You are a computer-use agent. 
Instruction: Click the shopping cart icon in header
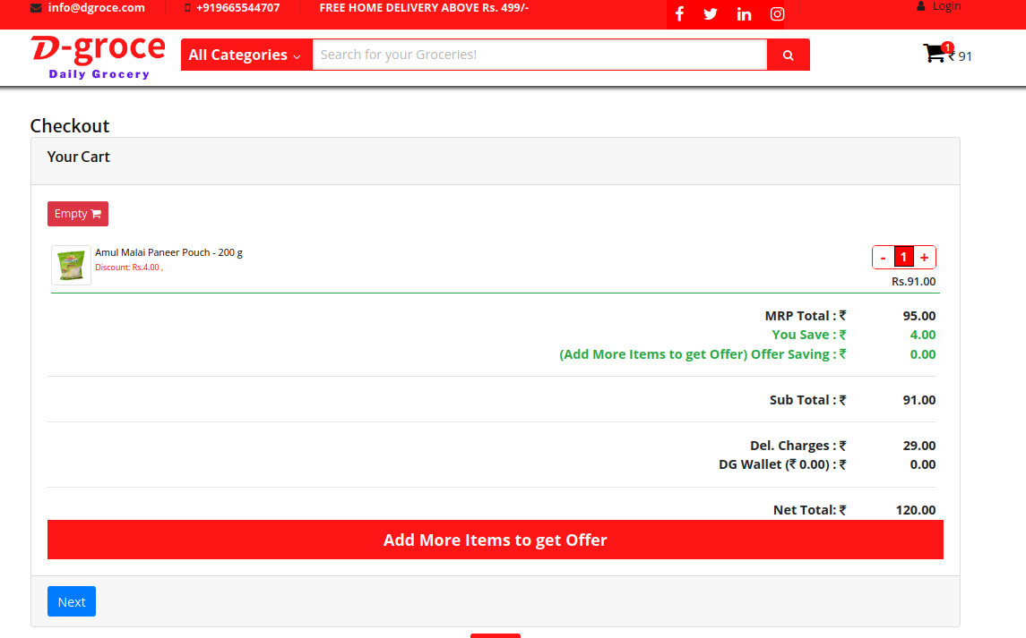click(x=935, y=54)
